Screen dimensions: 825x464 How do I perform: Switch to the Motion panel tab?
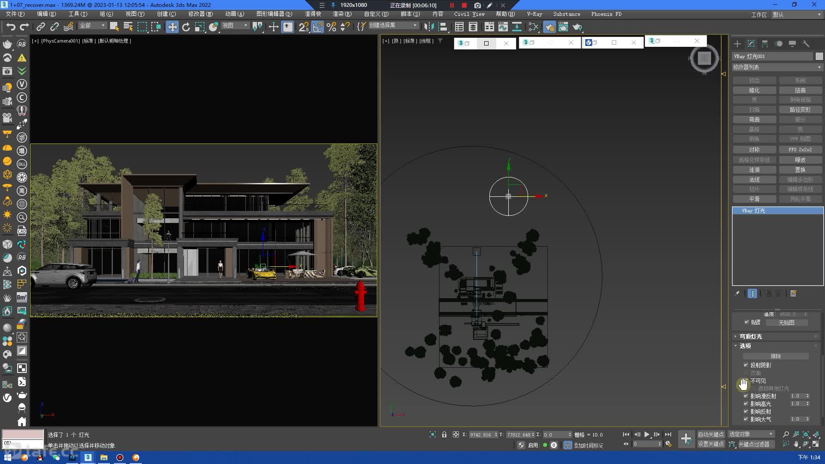pyautogui.click(x=779, y=43)
